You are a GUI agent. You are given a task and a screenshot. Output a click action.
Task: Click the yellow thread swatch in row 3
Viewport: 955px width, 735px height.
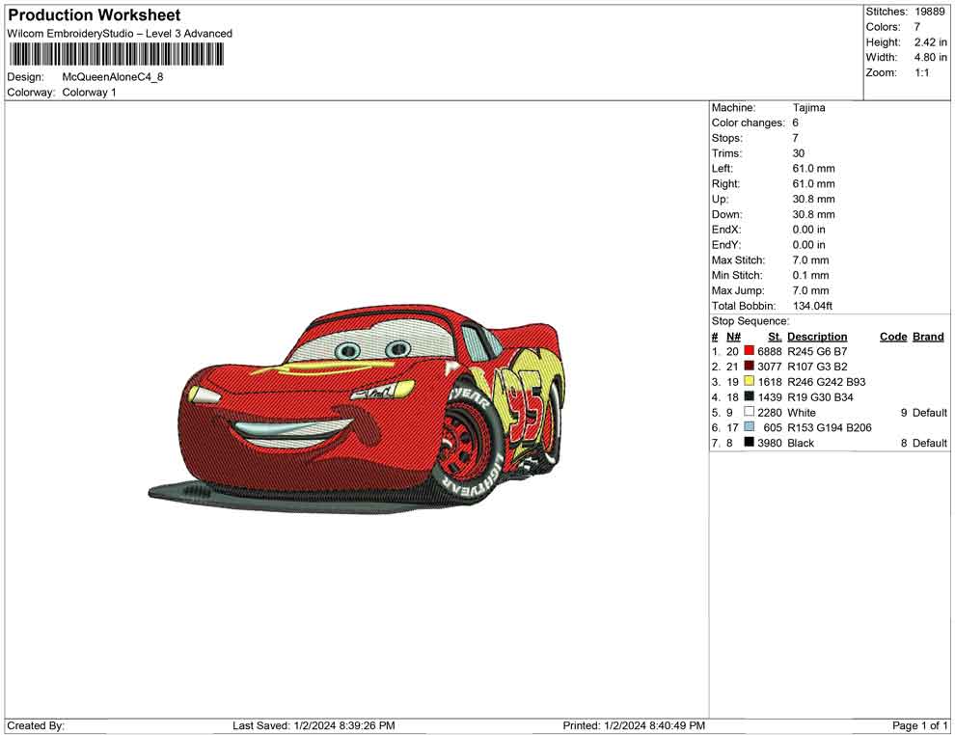coord(749,383)
